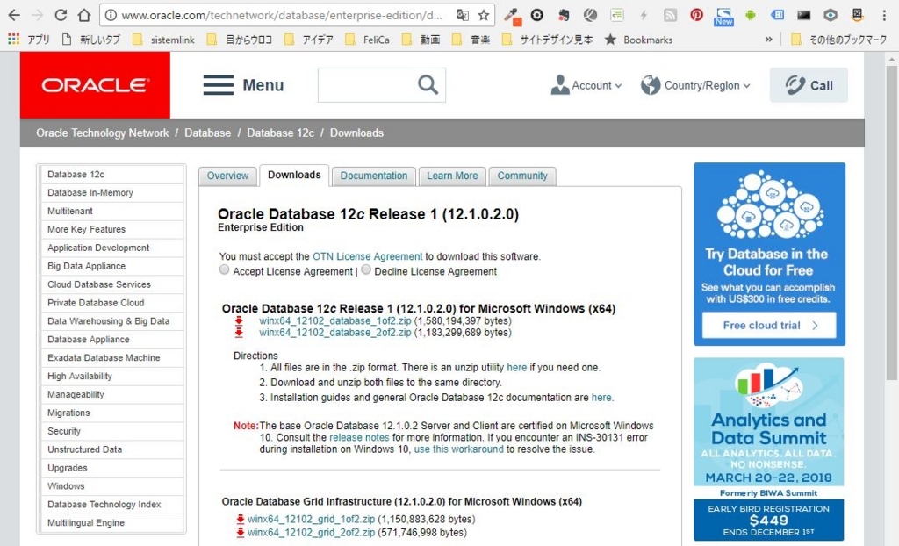Click the eye-shaped extension icon
Screen dimensions: 899x546
[831, 16]
